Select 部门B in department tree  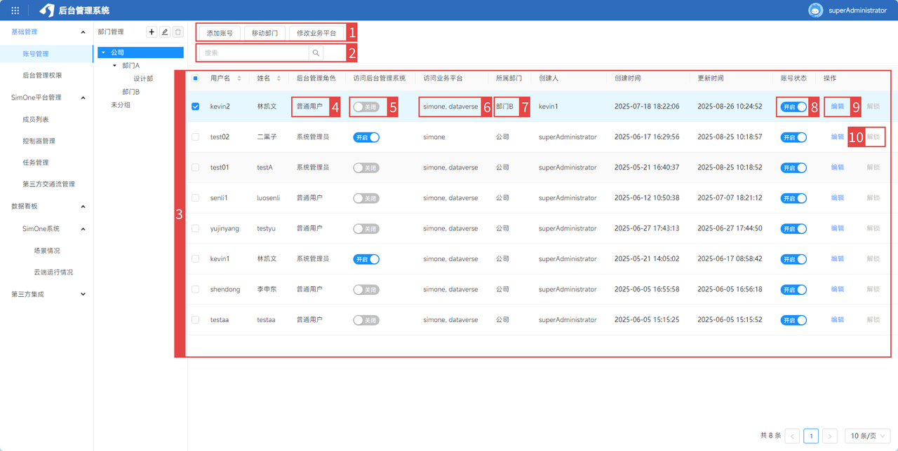click(x=130, y=92)
